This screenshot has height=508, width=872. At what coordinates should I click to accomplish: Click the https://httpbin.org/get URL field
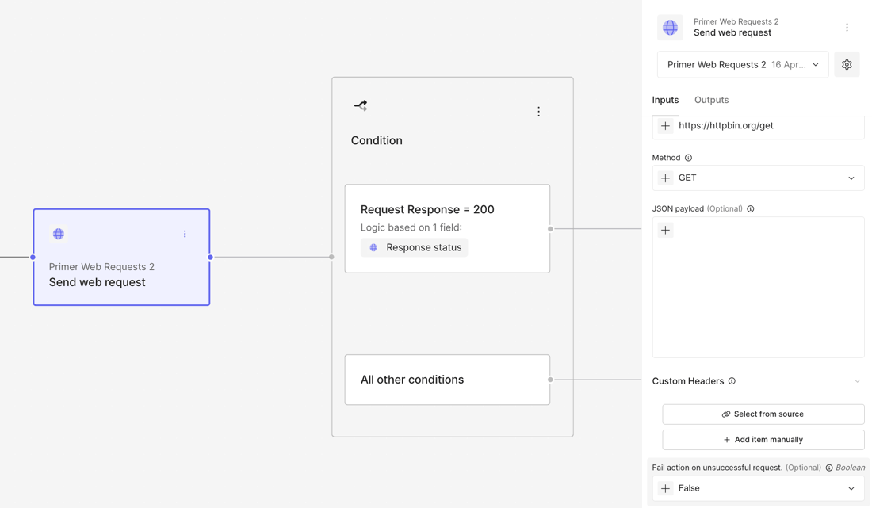pyautogui.click(x=759, y=126)
